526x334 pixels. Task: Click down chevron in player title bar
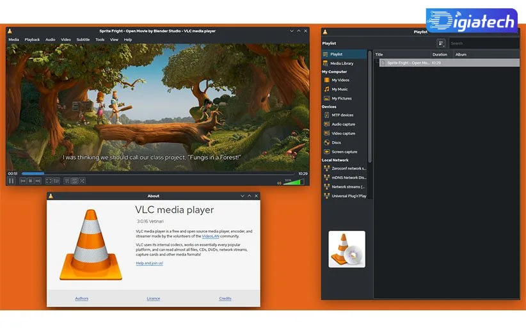pyautogui.click(x=292, y=31)
